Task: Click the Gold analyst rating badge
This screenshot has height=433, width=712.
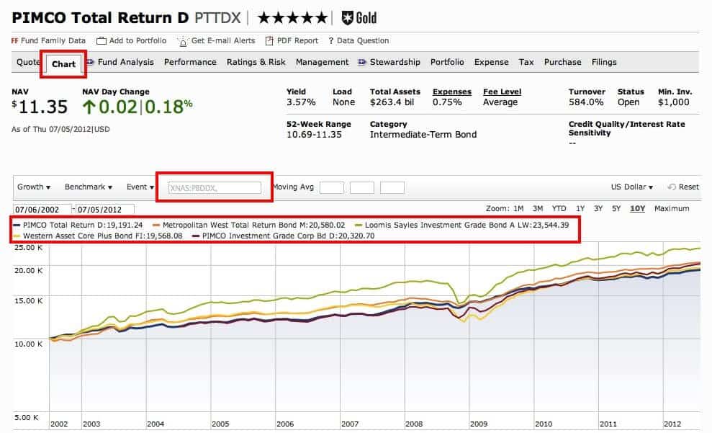Action: pos(359,18)
